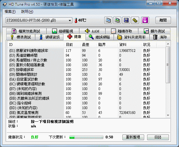Switch to the 錯誤掃瞄 tab
Image resolution: width=179 pixels, height=147 pixels.
(99, 37)
